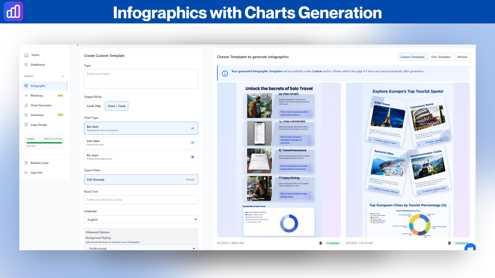Open the Home page via house icon
This screenshot has width=495, height=278.
[x=27, y=55]
